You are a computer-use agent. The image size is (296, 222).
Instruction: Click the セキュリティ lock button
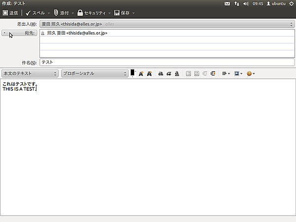pyautogui.click(x=91, y=13)
